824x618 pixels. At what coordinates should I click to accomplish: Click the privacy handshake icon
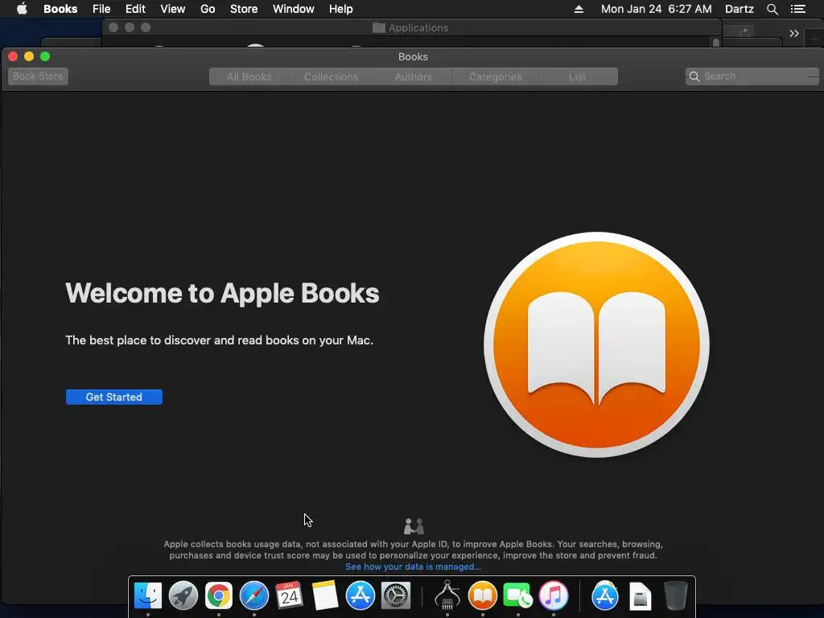(414, 525)
